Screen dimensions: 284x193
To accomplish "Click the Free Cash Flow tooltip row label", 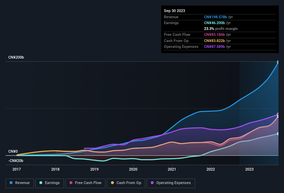I will (x=177, y=34).
